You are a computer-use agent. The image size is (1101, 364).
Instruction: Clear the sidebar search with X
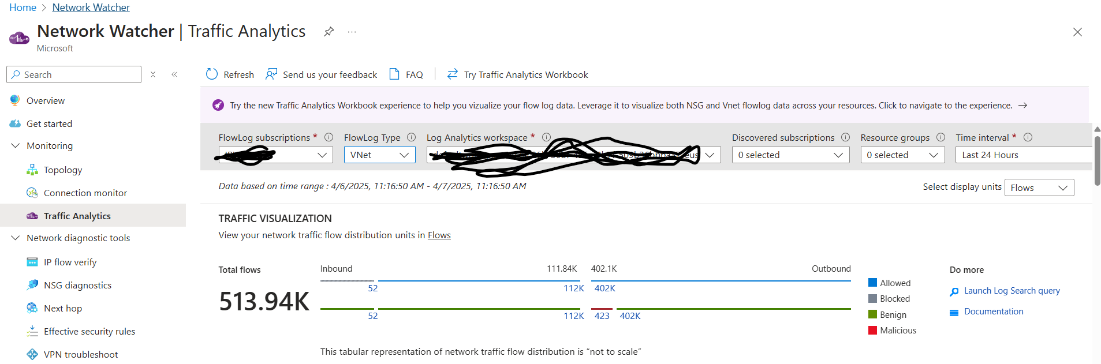[x=153, y=74]
